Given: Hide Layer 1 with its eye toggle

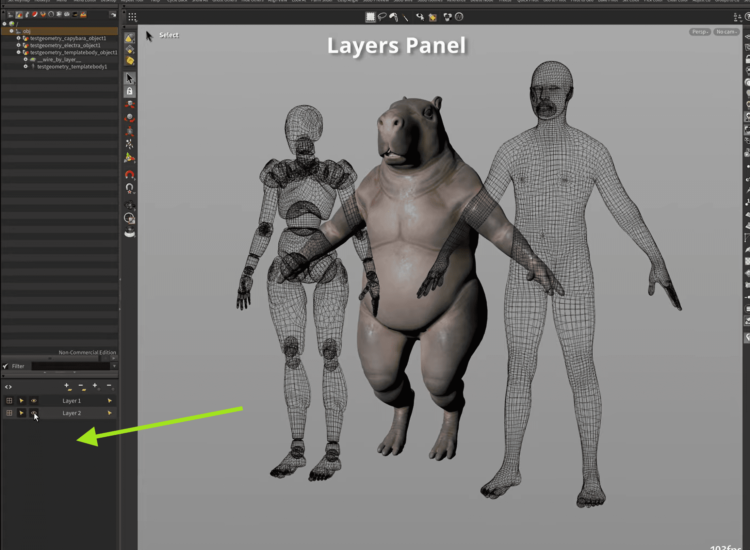Looking at the screenshot, I should (34, 401).
